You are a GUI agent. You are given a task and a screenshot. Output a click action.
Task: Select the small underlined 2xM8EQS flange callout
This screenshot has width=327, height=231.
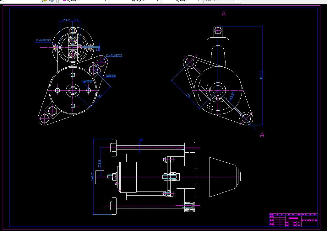[111, 76]
